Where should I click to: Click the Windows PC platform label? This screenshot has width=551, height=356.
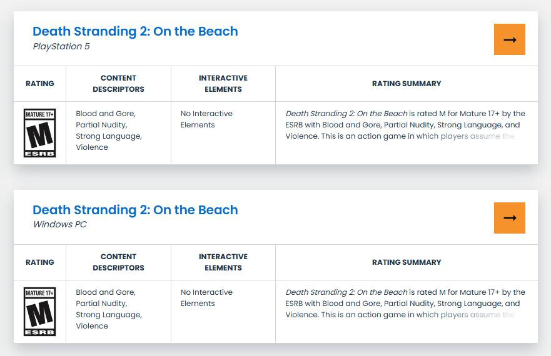click(59, 225)
